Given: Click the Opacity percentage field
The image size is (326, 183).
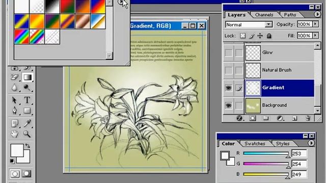Looking at the screenshot, I should click(305, 24).
